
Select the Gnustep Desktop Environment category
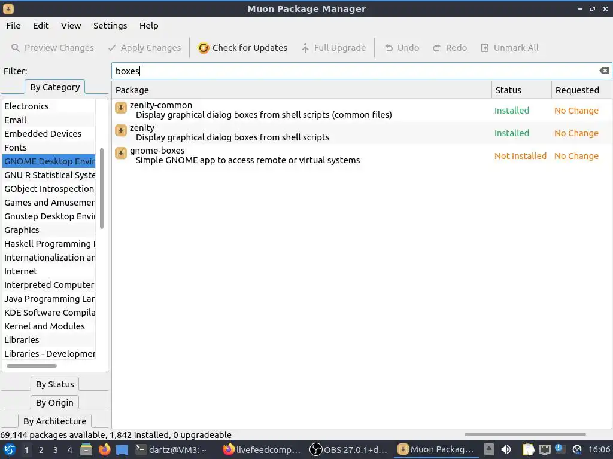click(x=49, y=216)
